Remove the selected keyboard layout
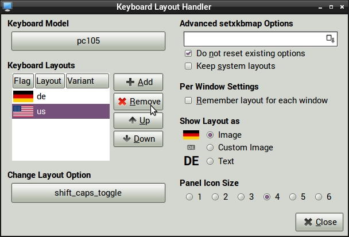Image resolution: width=349 pixels, height=237 pixels. 138,102
